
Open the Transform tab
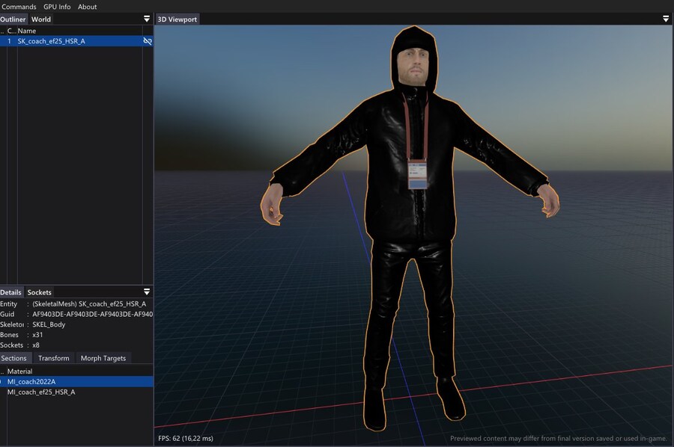(x=54, y=358)
